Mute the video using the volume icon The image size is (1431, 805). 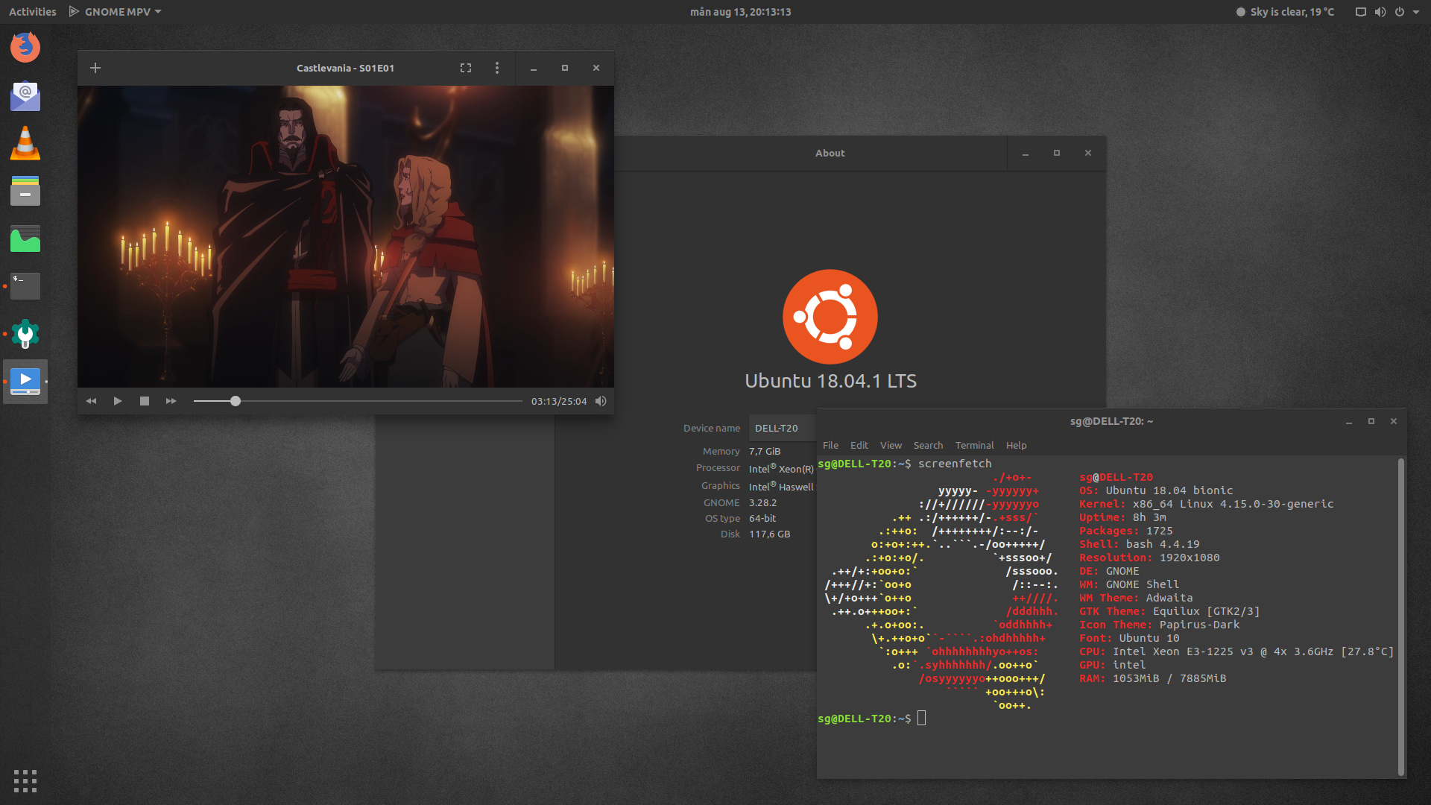(x=601, y=401)
